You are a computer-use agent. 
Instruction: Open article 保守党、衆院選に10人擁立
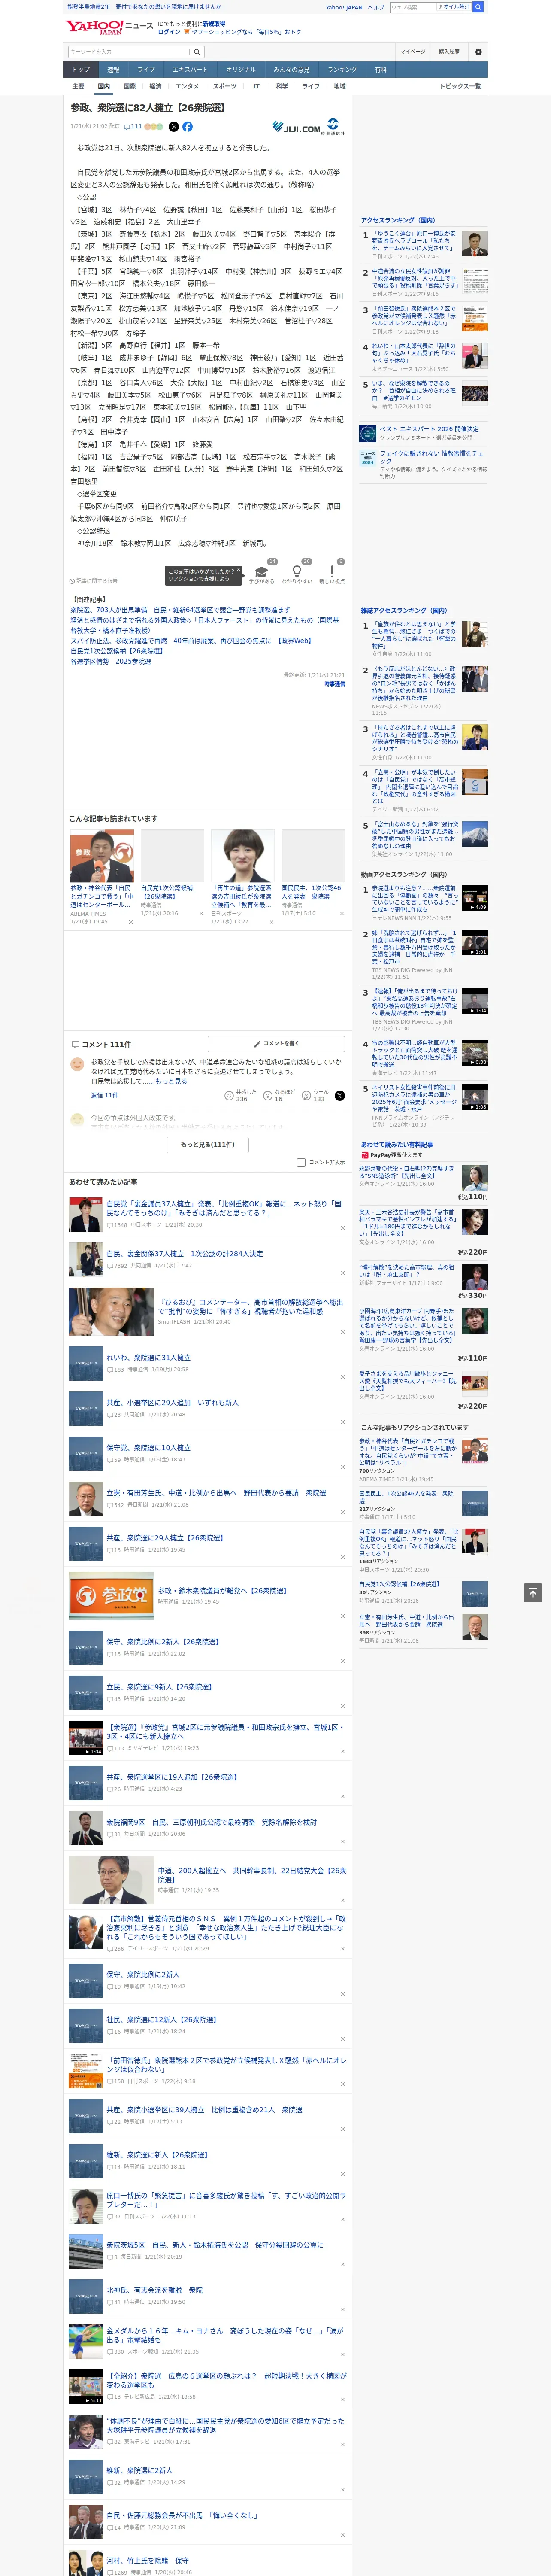(x=148, y=1448)
